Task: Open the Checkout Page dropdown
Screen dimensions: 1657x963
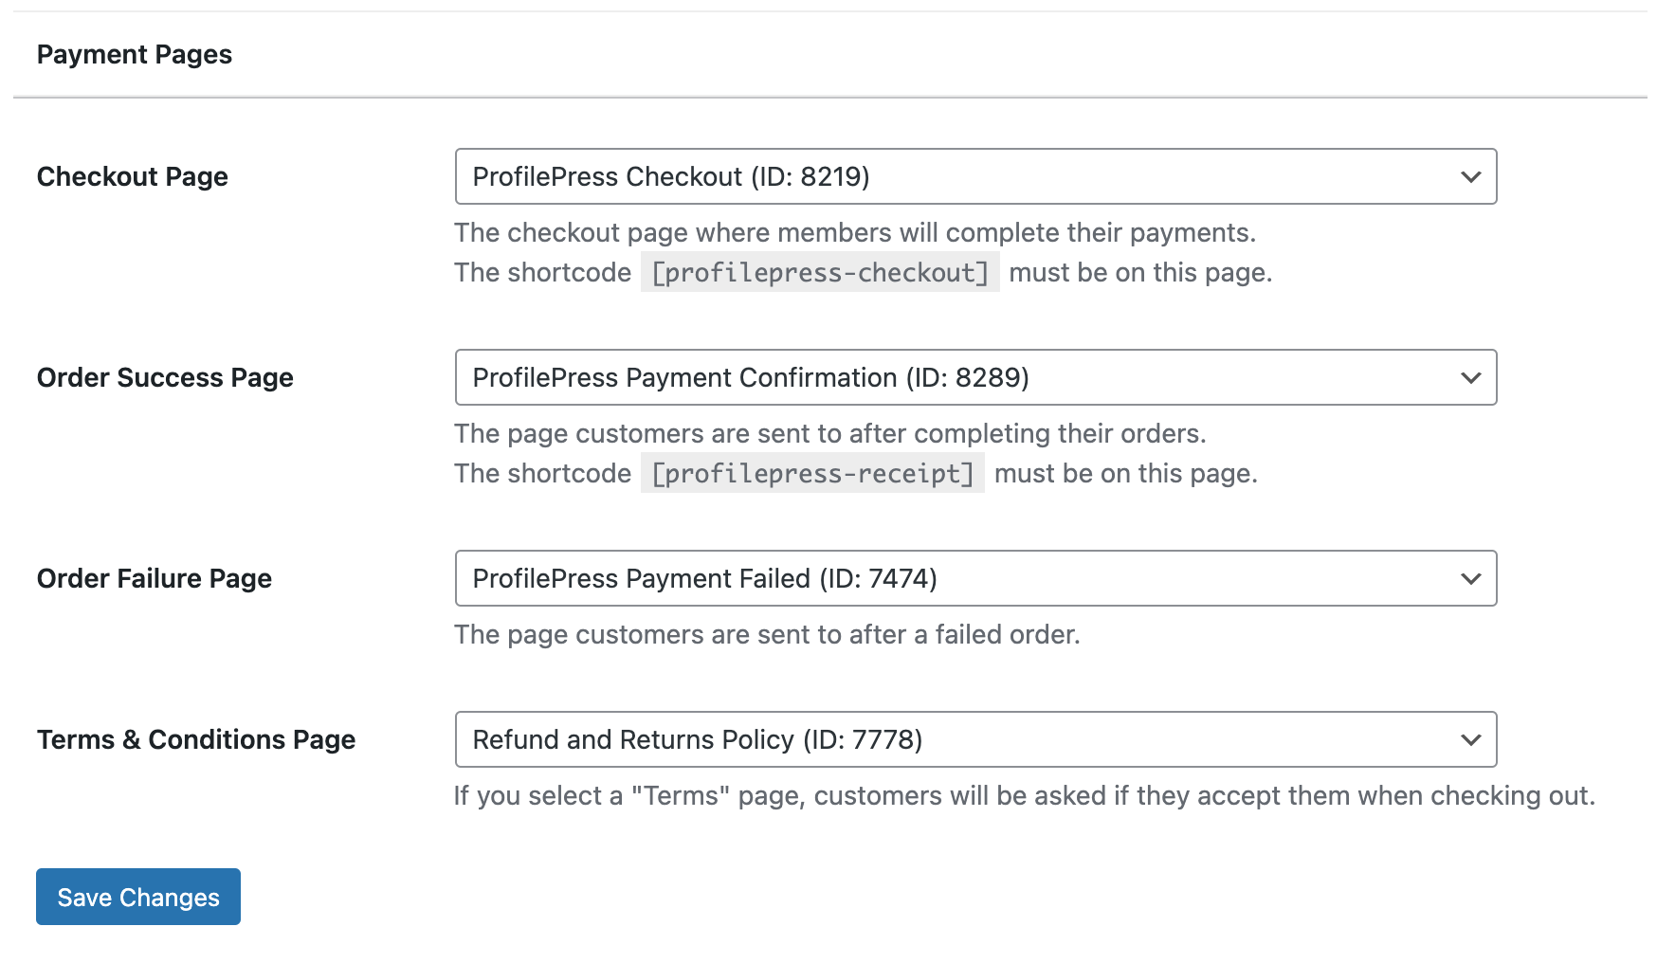Action: (x=975, y=176)
